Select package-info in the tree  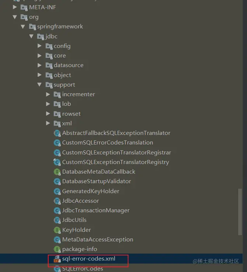pos(80,249)
